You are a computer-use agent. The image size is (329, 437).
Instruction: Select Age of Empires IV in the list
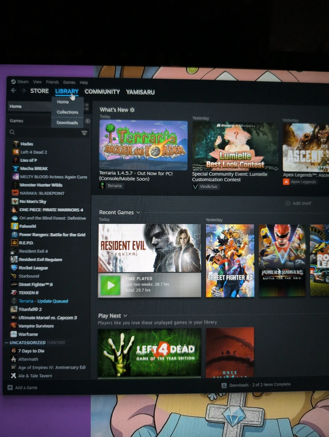tap(52, 368)
